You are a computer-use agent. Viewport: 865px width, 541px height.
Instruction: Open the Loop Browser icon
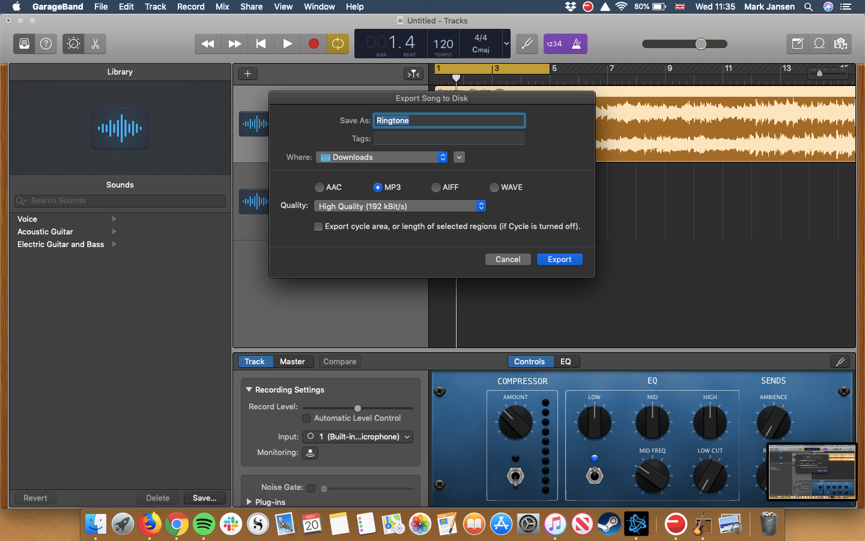(x=819, y=43)
